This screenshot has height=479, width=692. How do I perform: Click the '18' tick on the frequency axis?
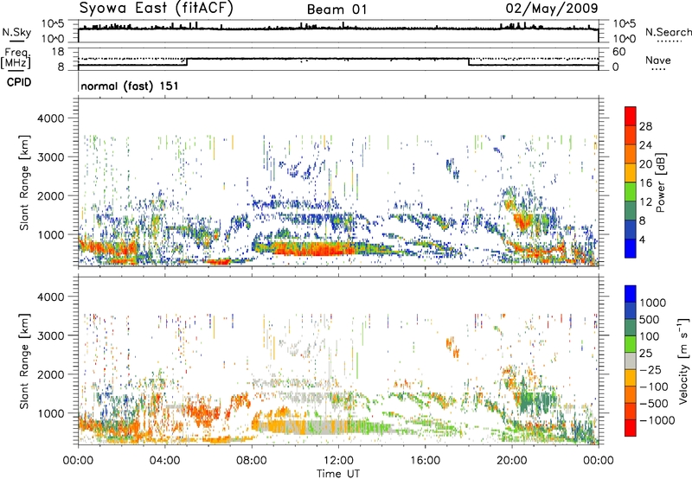(57, 52)
